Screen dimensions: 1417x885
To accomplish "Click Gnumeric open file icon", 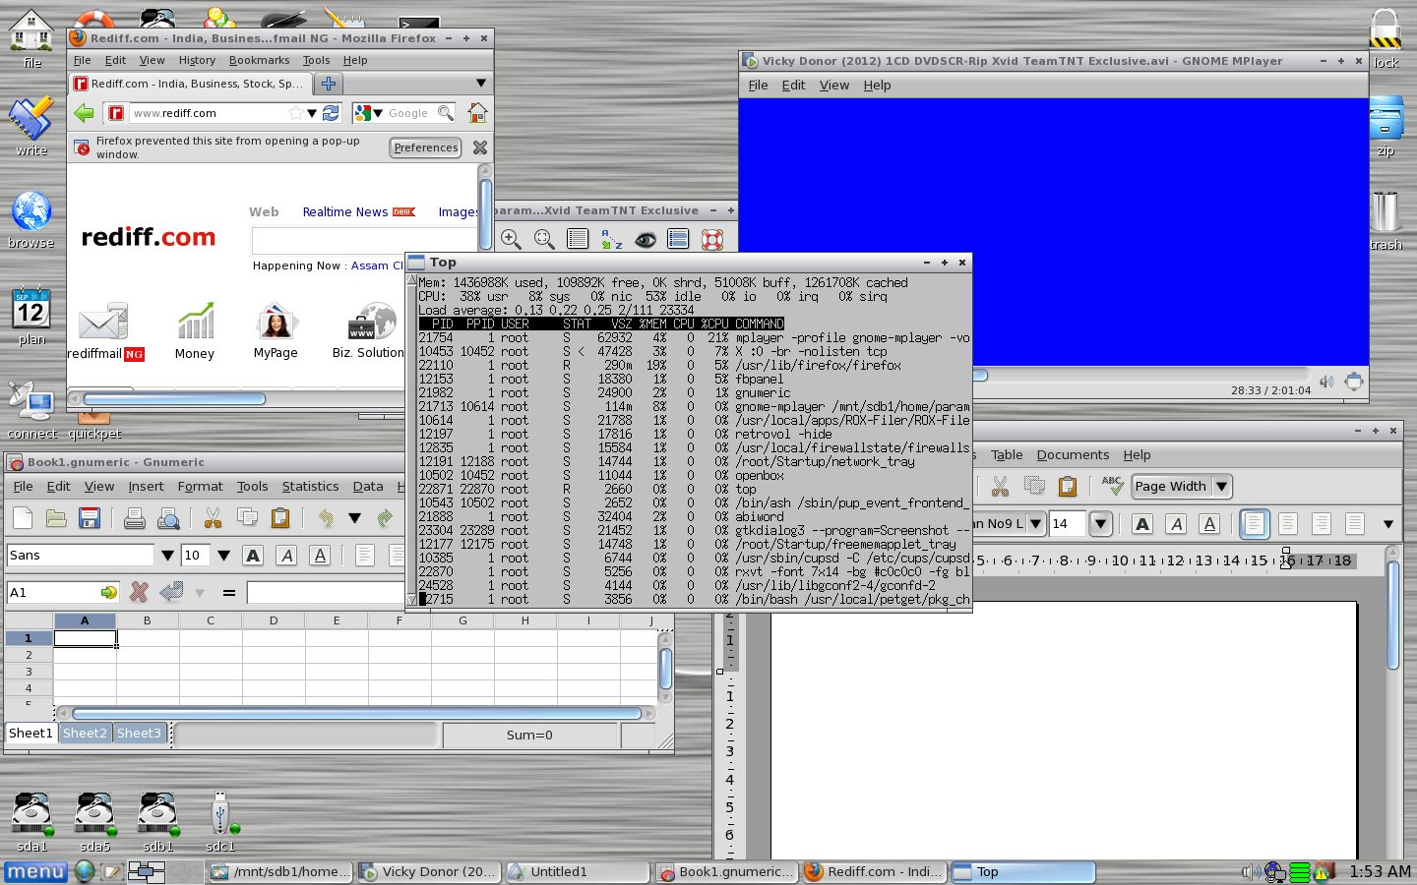I will 56,518.
